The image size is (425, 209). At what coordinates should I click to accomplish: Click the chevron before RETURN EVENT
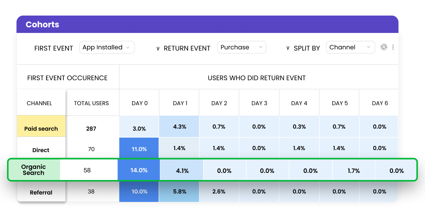158,48
